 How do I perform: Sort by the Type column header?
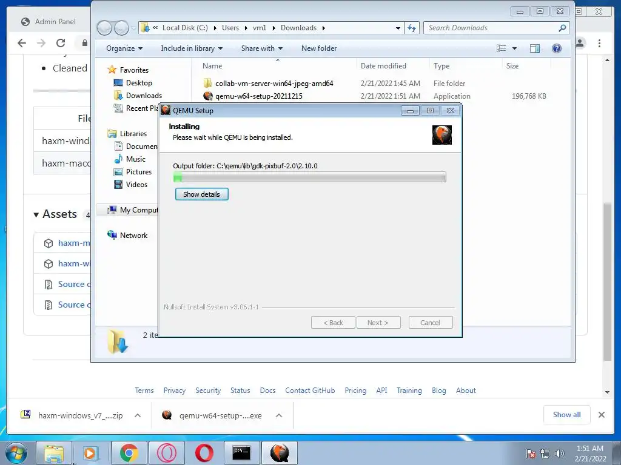pyautogui.click(x=441, y=66)
